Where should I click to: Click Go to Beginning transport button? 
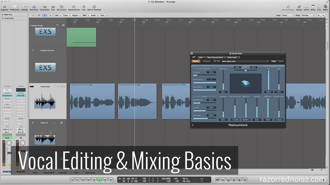(x=72, y=180)
